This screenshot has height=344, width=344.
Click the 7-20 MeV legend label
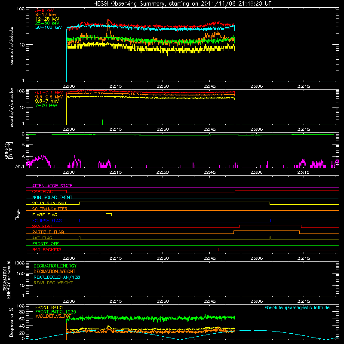pyautogui.click(x=46, y=105)
